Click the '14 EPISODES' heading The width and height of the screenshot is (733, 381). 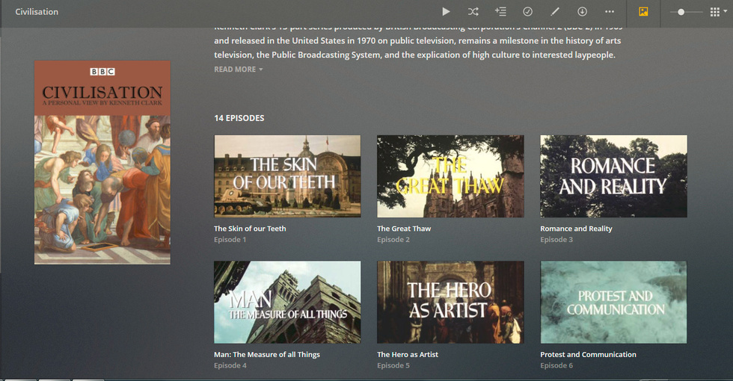coord(239,118)
